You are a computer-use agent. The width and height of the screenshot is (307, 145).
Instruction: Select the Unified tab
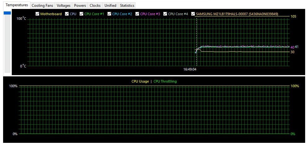110,6
